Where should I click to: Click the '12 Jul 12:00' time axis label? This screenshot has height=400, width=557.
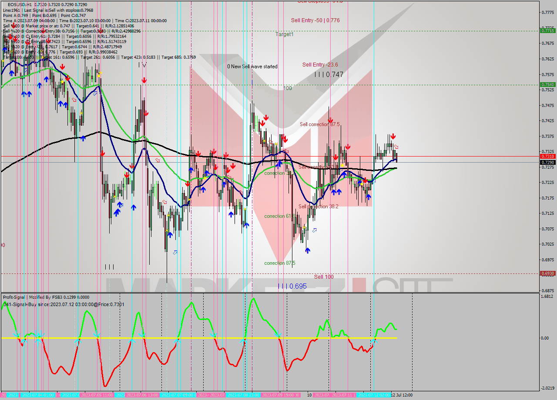click(x=401, y=395)
